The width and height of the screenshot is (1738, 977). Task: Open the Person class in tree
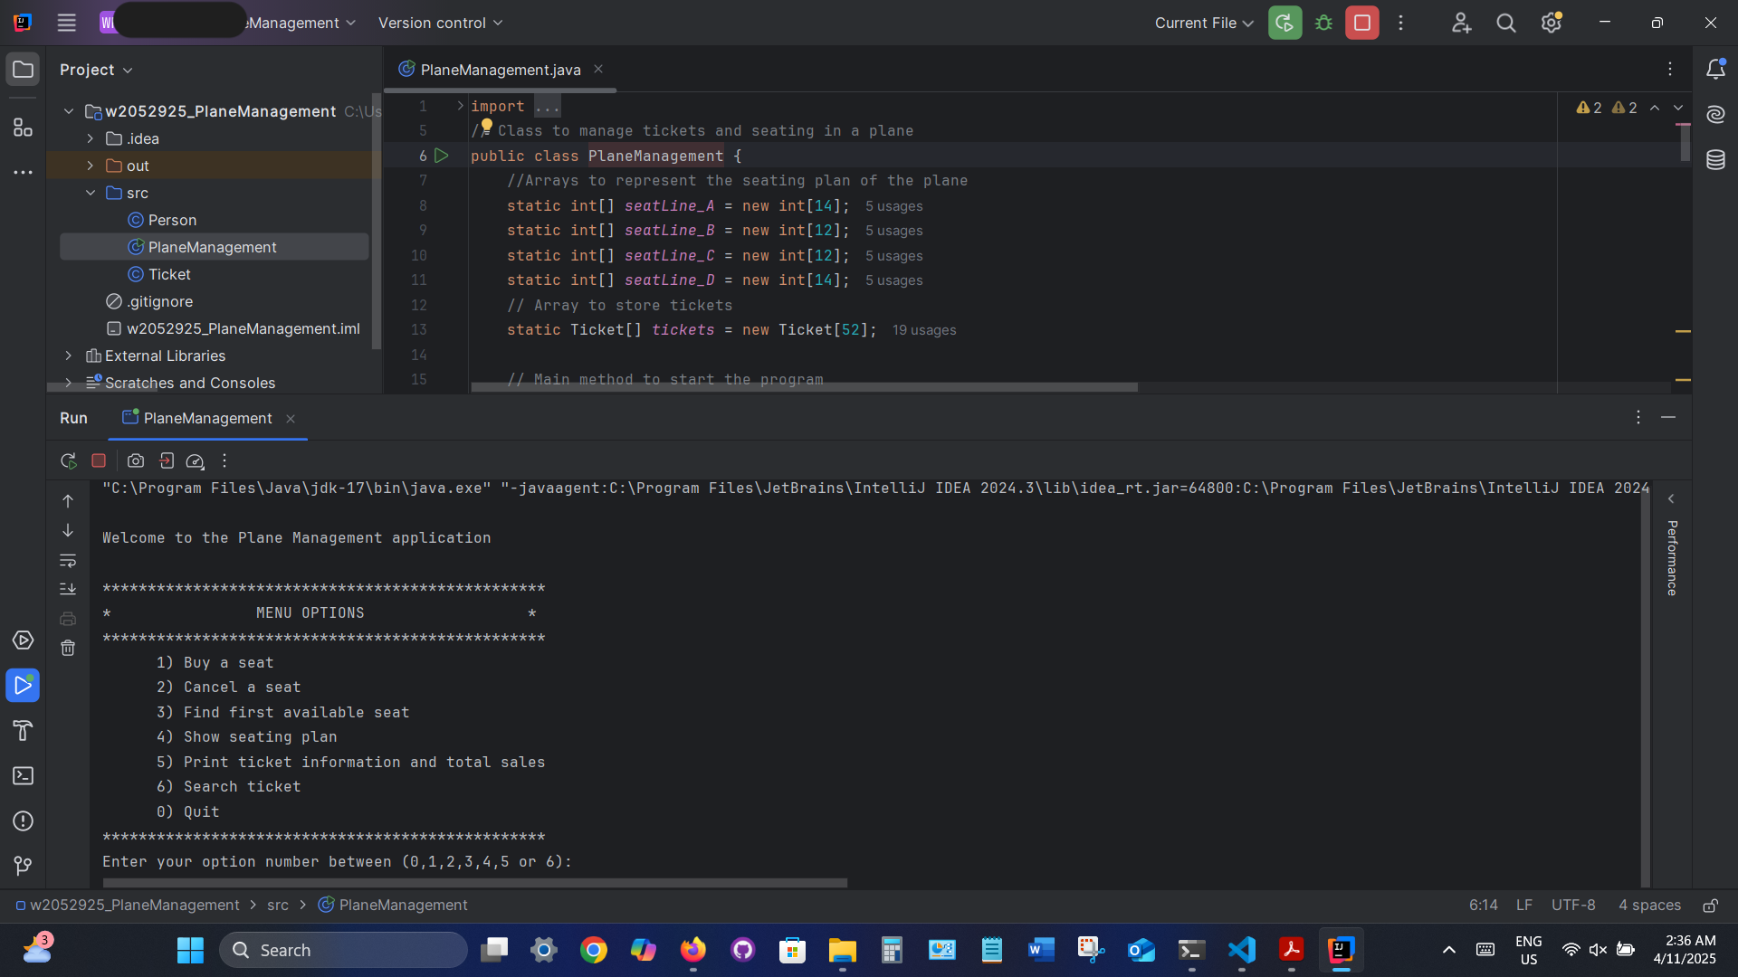click(172, 220)
